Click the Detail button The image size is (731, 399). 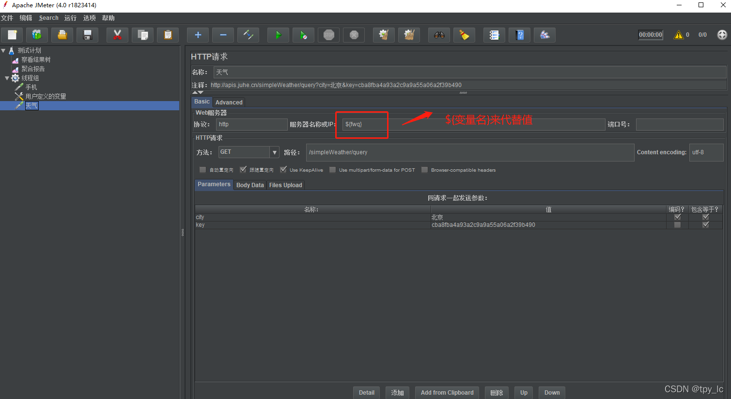click(367, 393)
